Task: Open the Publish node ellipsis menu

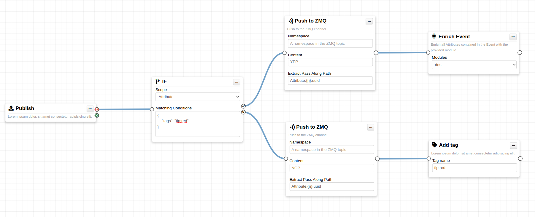Action: click(90, 109)
